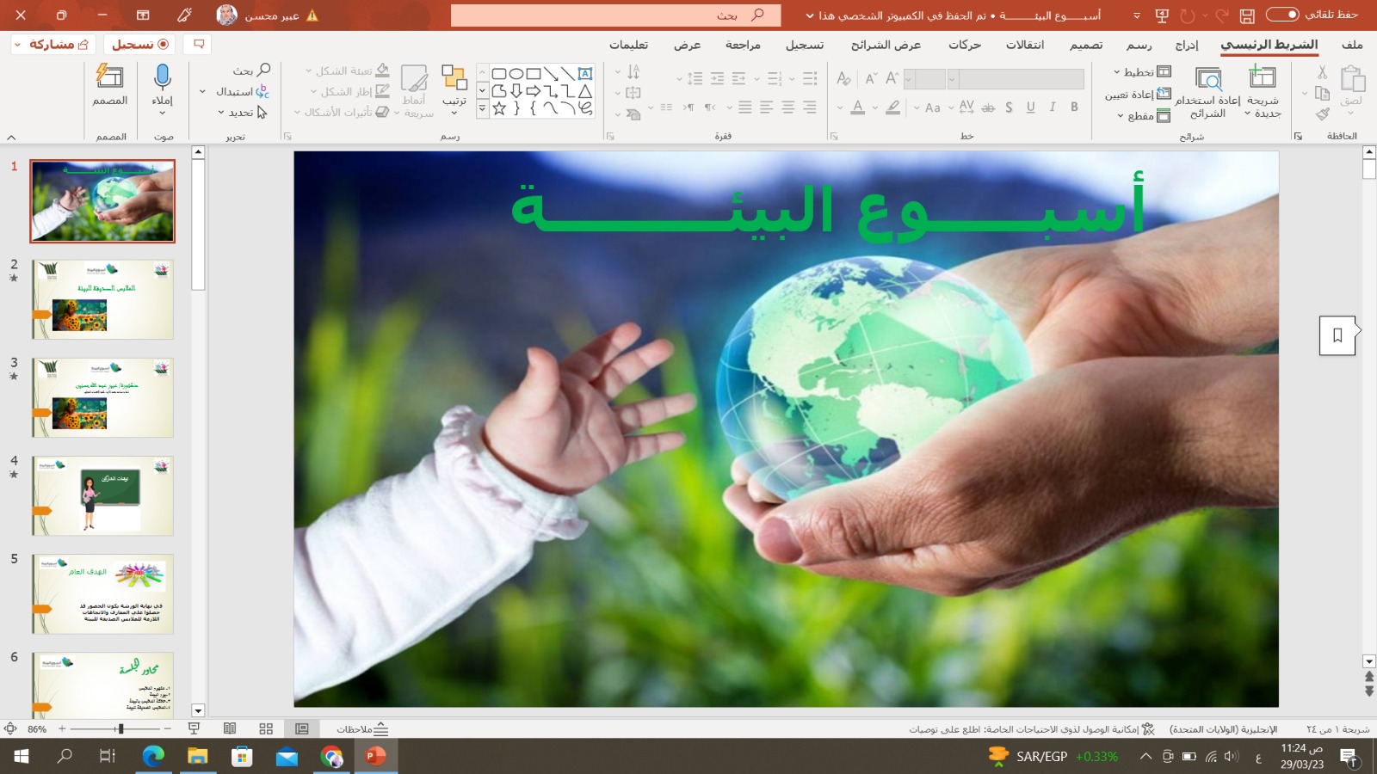Click Replace (استبدال) button
Viewport: 1377px width, 774px height.
coord(242,91)
